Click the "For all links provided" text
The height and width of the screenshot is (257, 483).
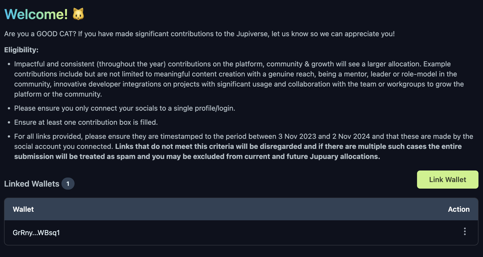pos(49,136)
